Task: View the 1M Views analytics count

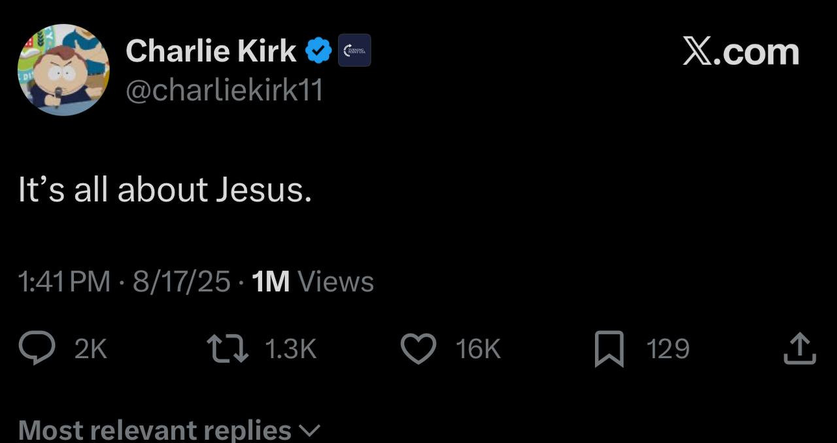Action: pyautogui.click(x=313, y=282)
